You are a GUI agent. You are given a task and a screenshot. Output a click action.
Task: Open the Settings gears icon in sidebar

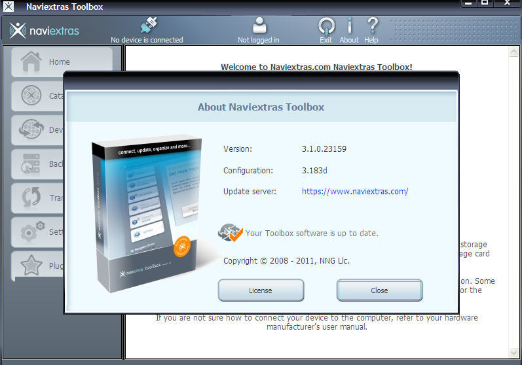[32, 231]
